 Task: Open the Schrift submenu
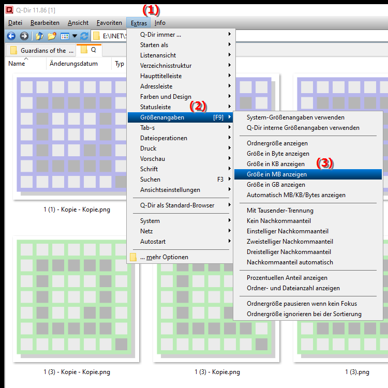point(181,169)
